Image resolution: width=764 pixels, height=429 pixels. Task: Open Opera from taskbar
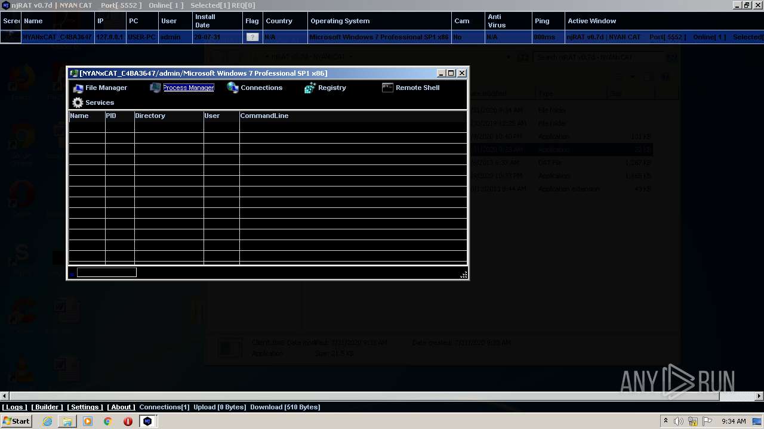coord(128,421)
